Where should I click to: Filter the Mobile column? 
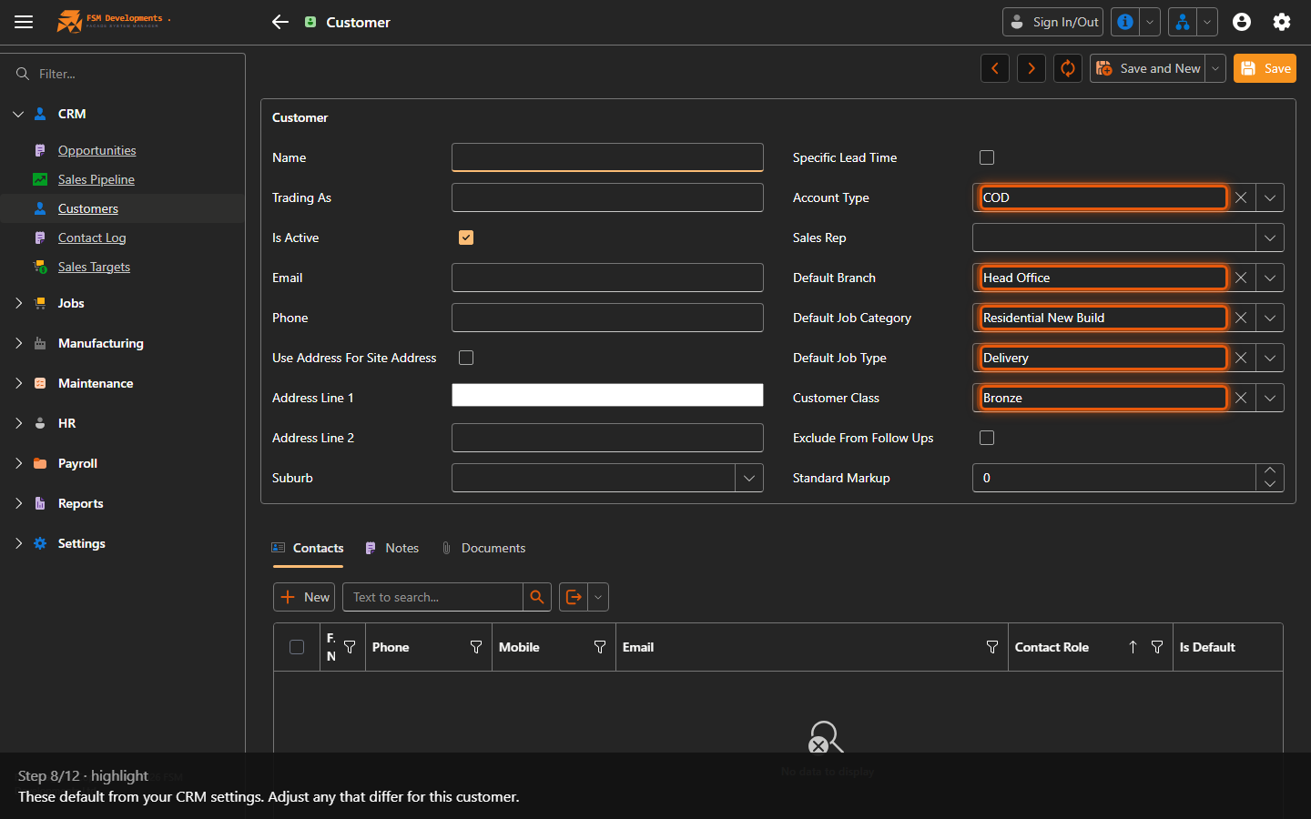[600, 647]
